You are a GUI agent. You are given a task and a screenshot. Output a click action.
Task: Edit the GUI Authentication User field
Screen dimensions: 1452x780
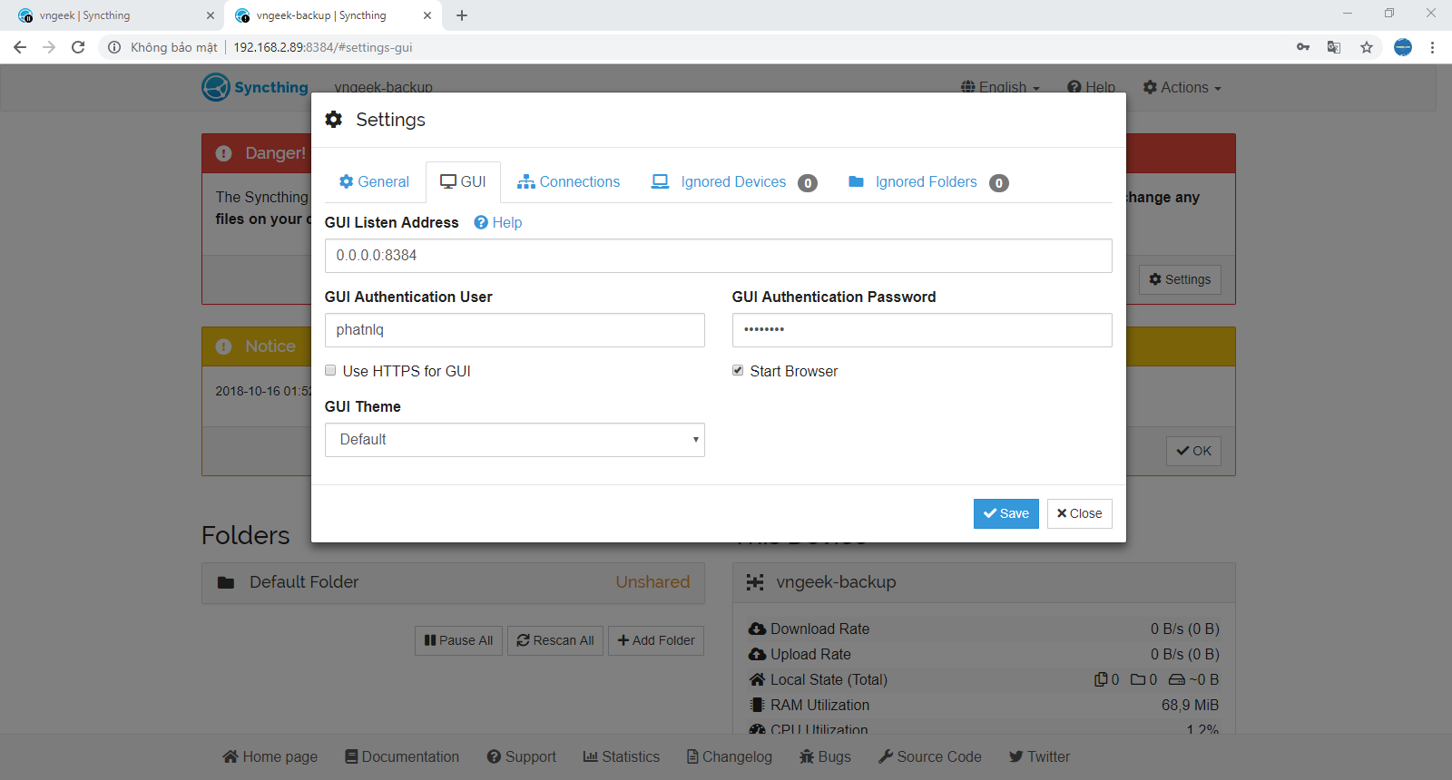tap(515, 330)
